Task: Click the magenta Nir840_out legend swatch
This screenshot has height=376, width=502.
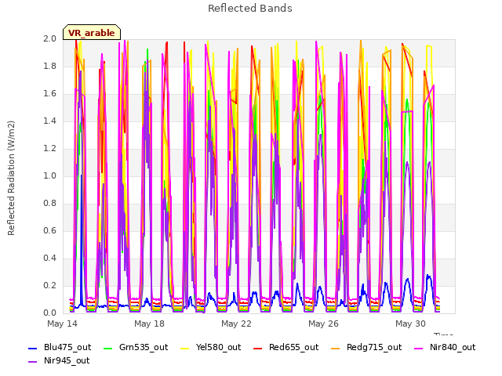Action: 418,348
